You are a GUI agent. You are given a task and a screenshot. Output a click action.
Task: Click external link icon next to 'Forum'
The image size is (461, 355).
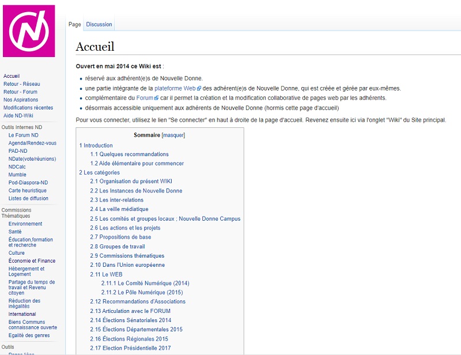click(x=156, y=98)
